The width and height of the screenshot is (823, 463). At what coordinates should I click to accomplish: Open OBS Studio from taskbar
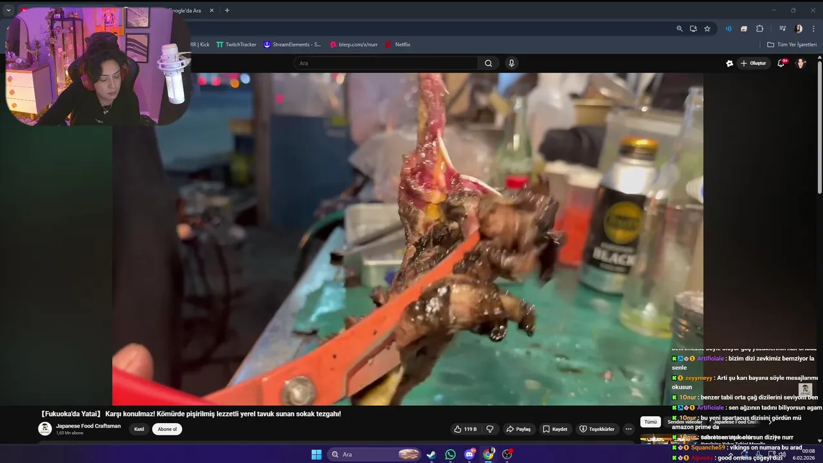tap(507, 455)
